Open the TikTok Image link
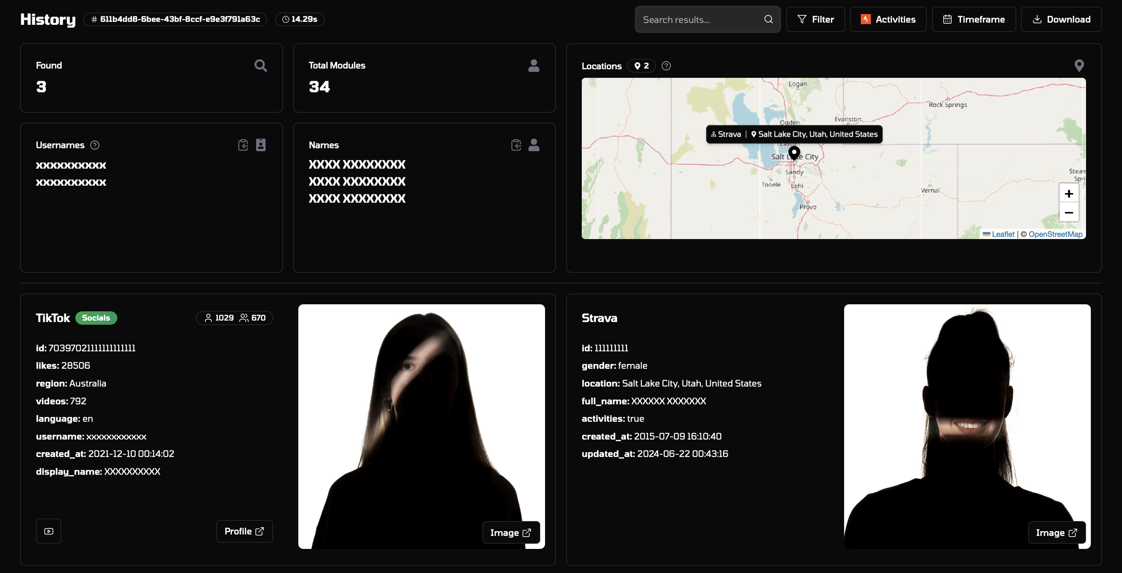 click(511, 533)
